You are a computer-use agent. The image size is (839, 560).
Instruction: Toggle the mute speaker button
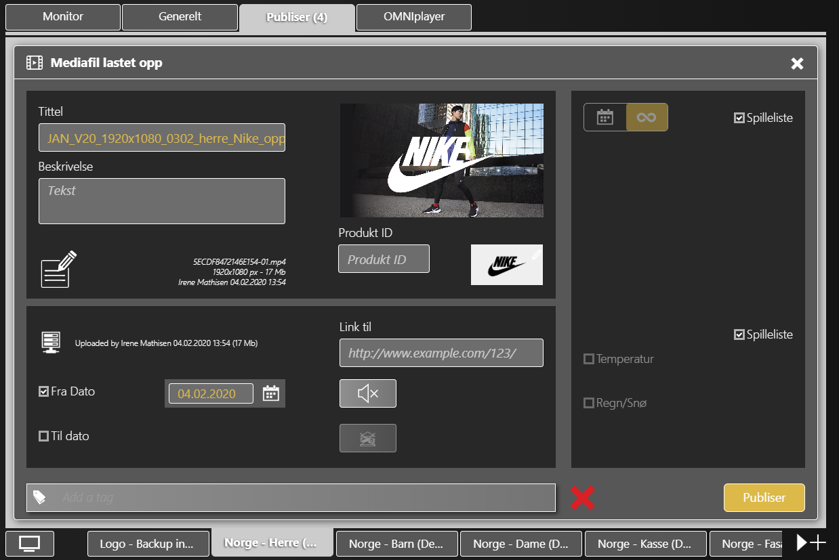pos(368,393)
